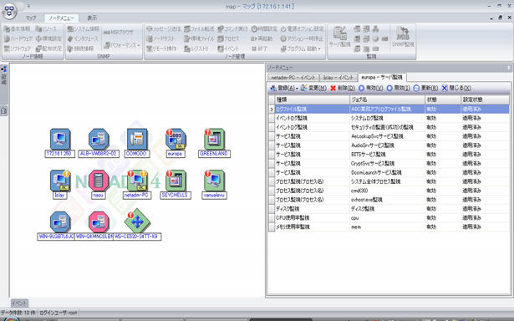Select the europa server node
Screen dimensions: 514x321
coord(176,139)
